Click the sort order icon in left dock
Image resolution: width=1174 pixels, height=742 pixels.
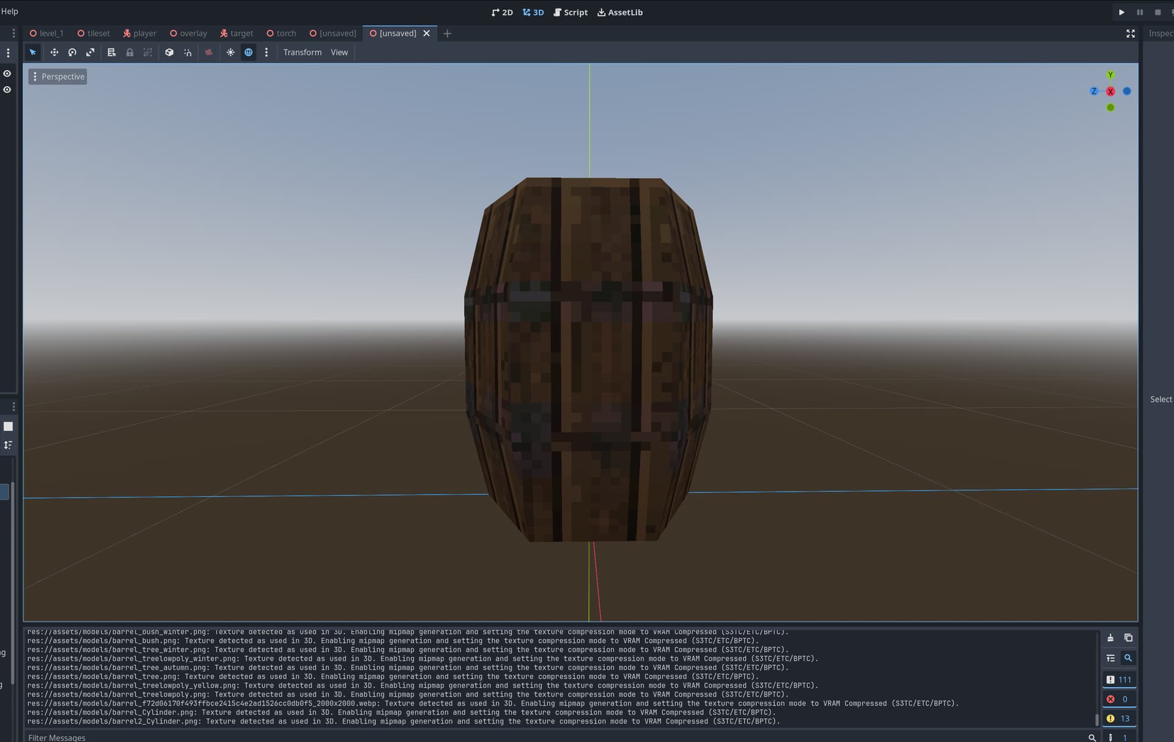[x=8, y=445]
